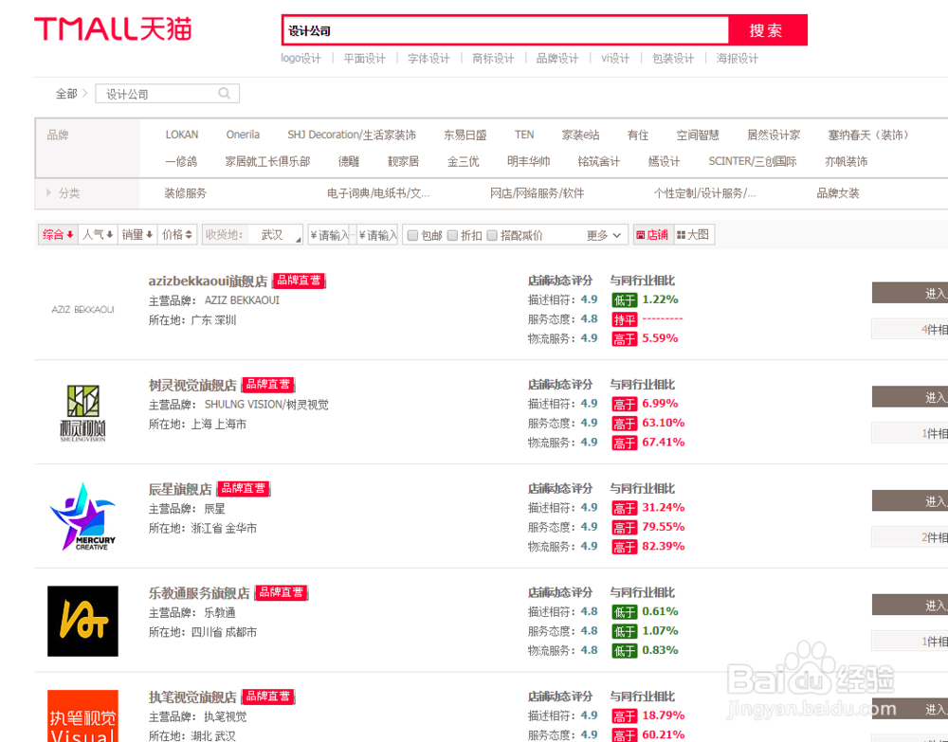Filter by brand 空间智慧
Viewport: 948px width, 742px height.
[698, 135]
